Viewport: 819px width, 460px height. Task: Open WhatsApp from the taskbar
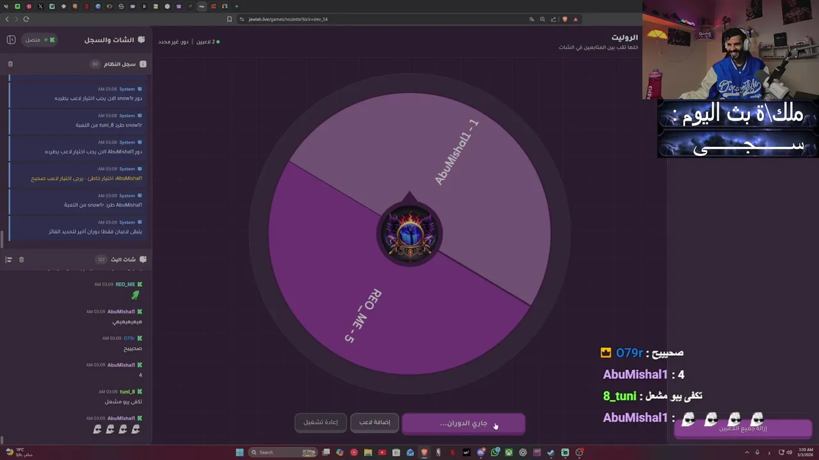pos(495,452)
